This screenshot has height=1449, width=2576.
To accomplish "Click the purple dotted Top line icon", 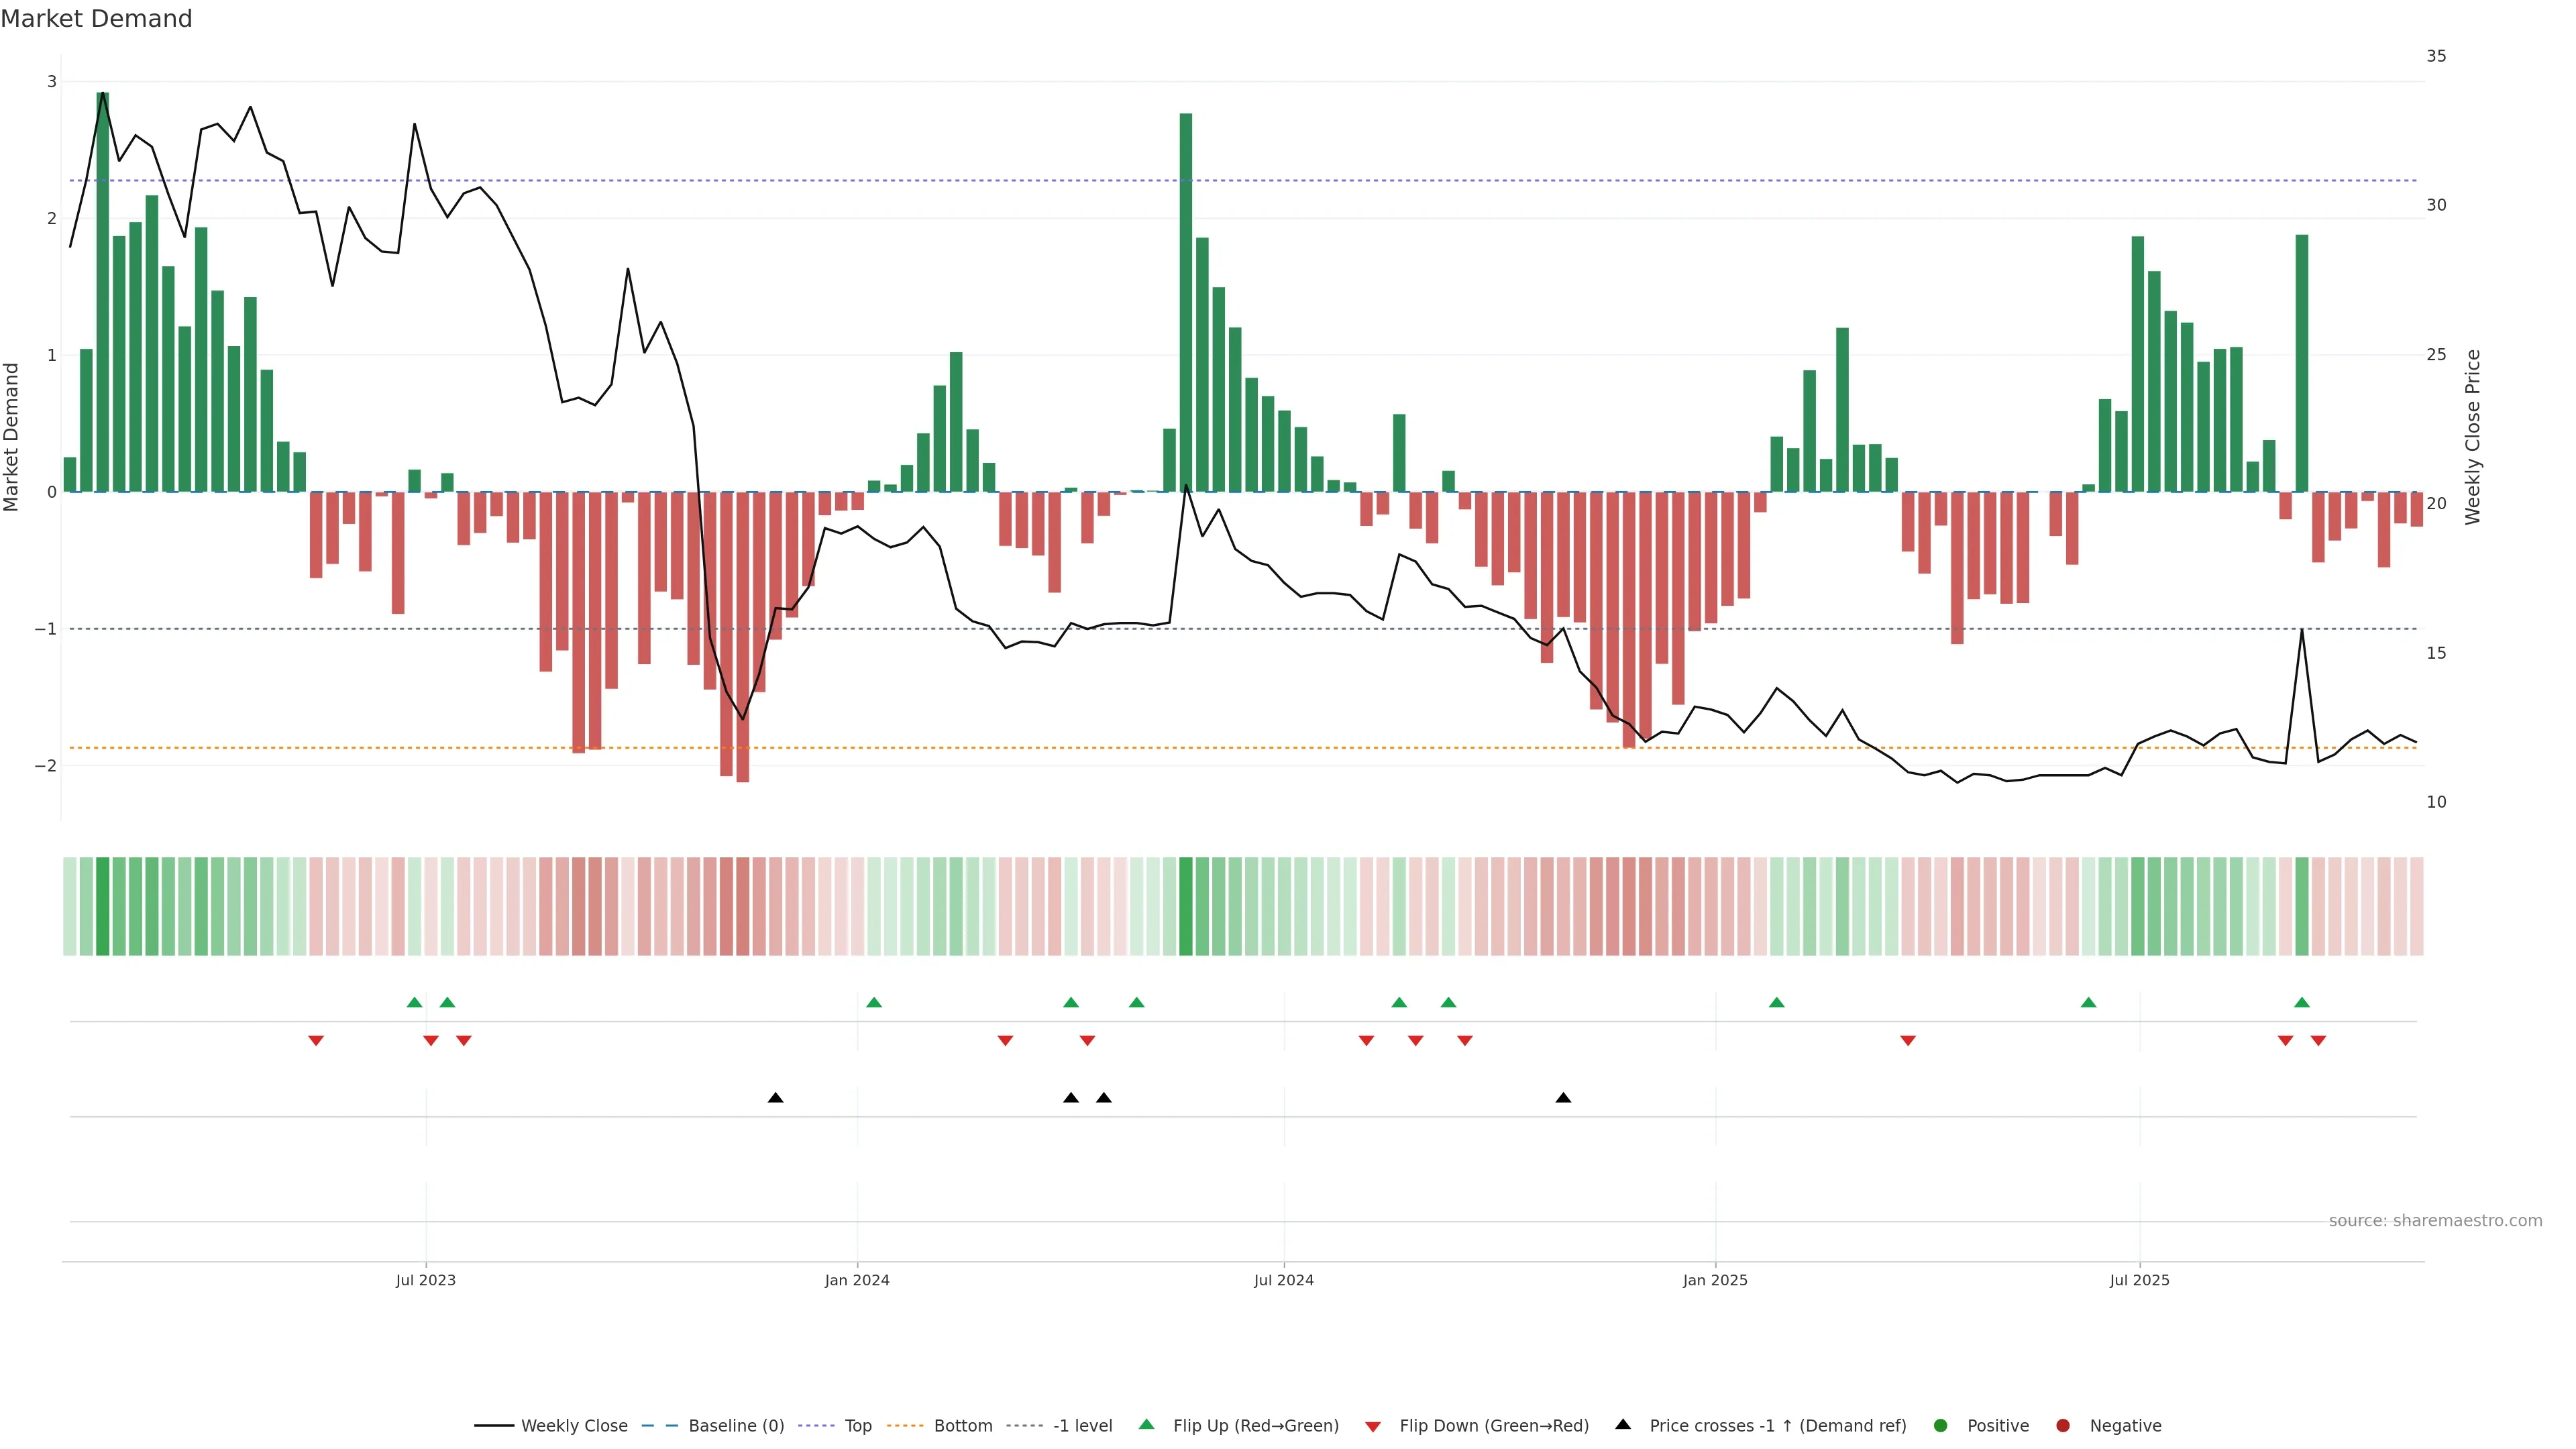I will coord(817,1425).
